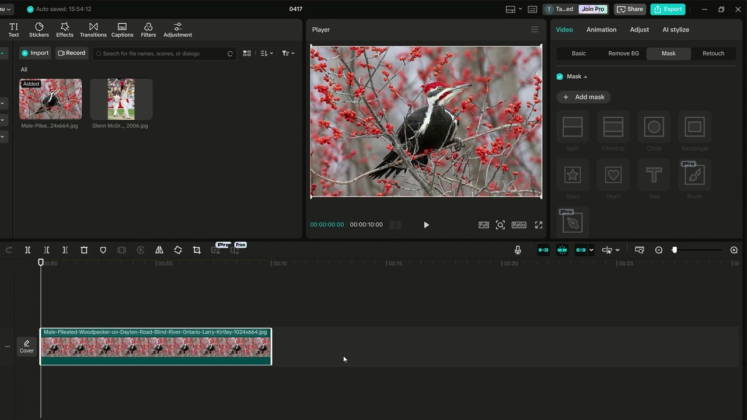
Task: Open the Stickers panel
Action: pos(39,30)
